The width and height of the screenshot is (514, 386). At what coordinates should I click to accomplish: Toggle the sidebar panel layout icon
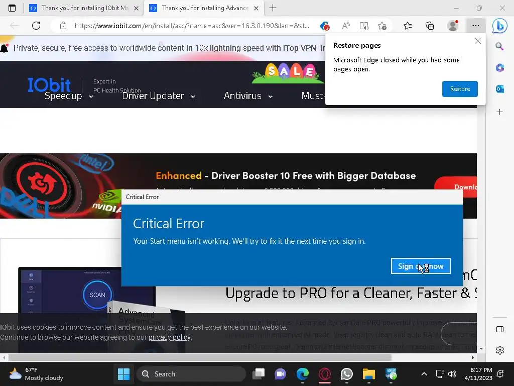499,329
